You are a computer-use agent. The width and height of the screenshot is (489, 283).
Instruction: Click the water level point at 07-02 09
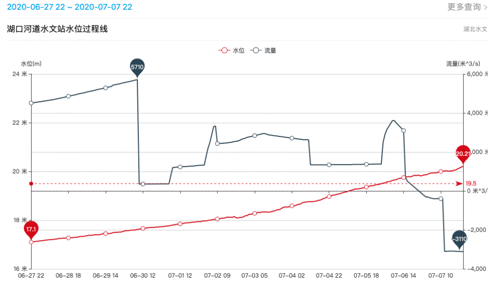(217, 219)
